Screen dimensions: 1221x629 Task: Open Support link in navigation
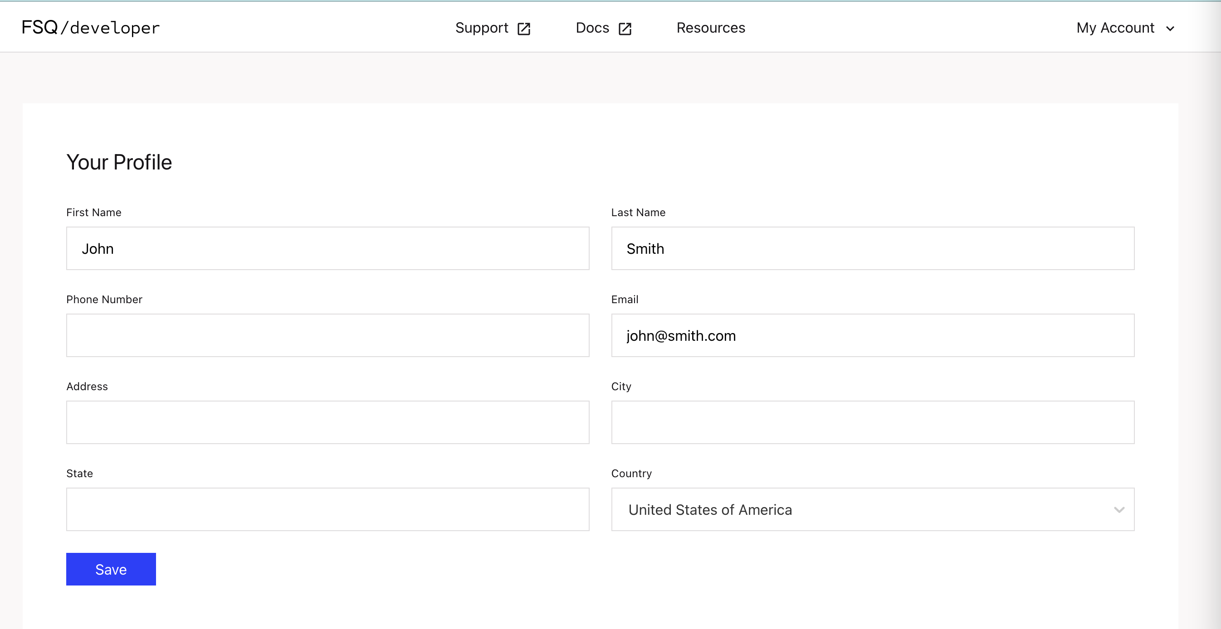tap(482, 28)
